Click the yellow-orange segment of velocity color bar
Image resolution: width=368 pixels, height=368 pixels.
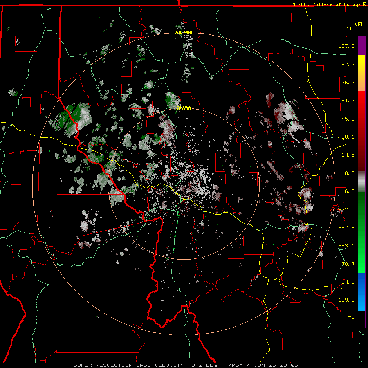point(361,73)
